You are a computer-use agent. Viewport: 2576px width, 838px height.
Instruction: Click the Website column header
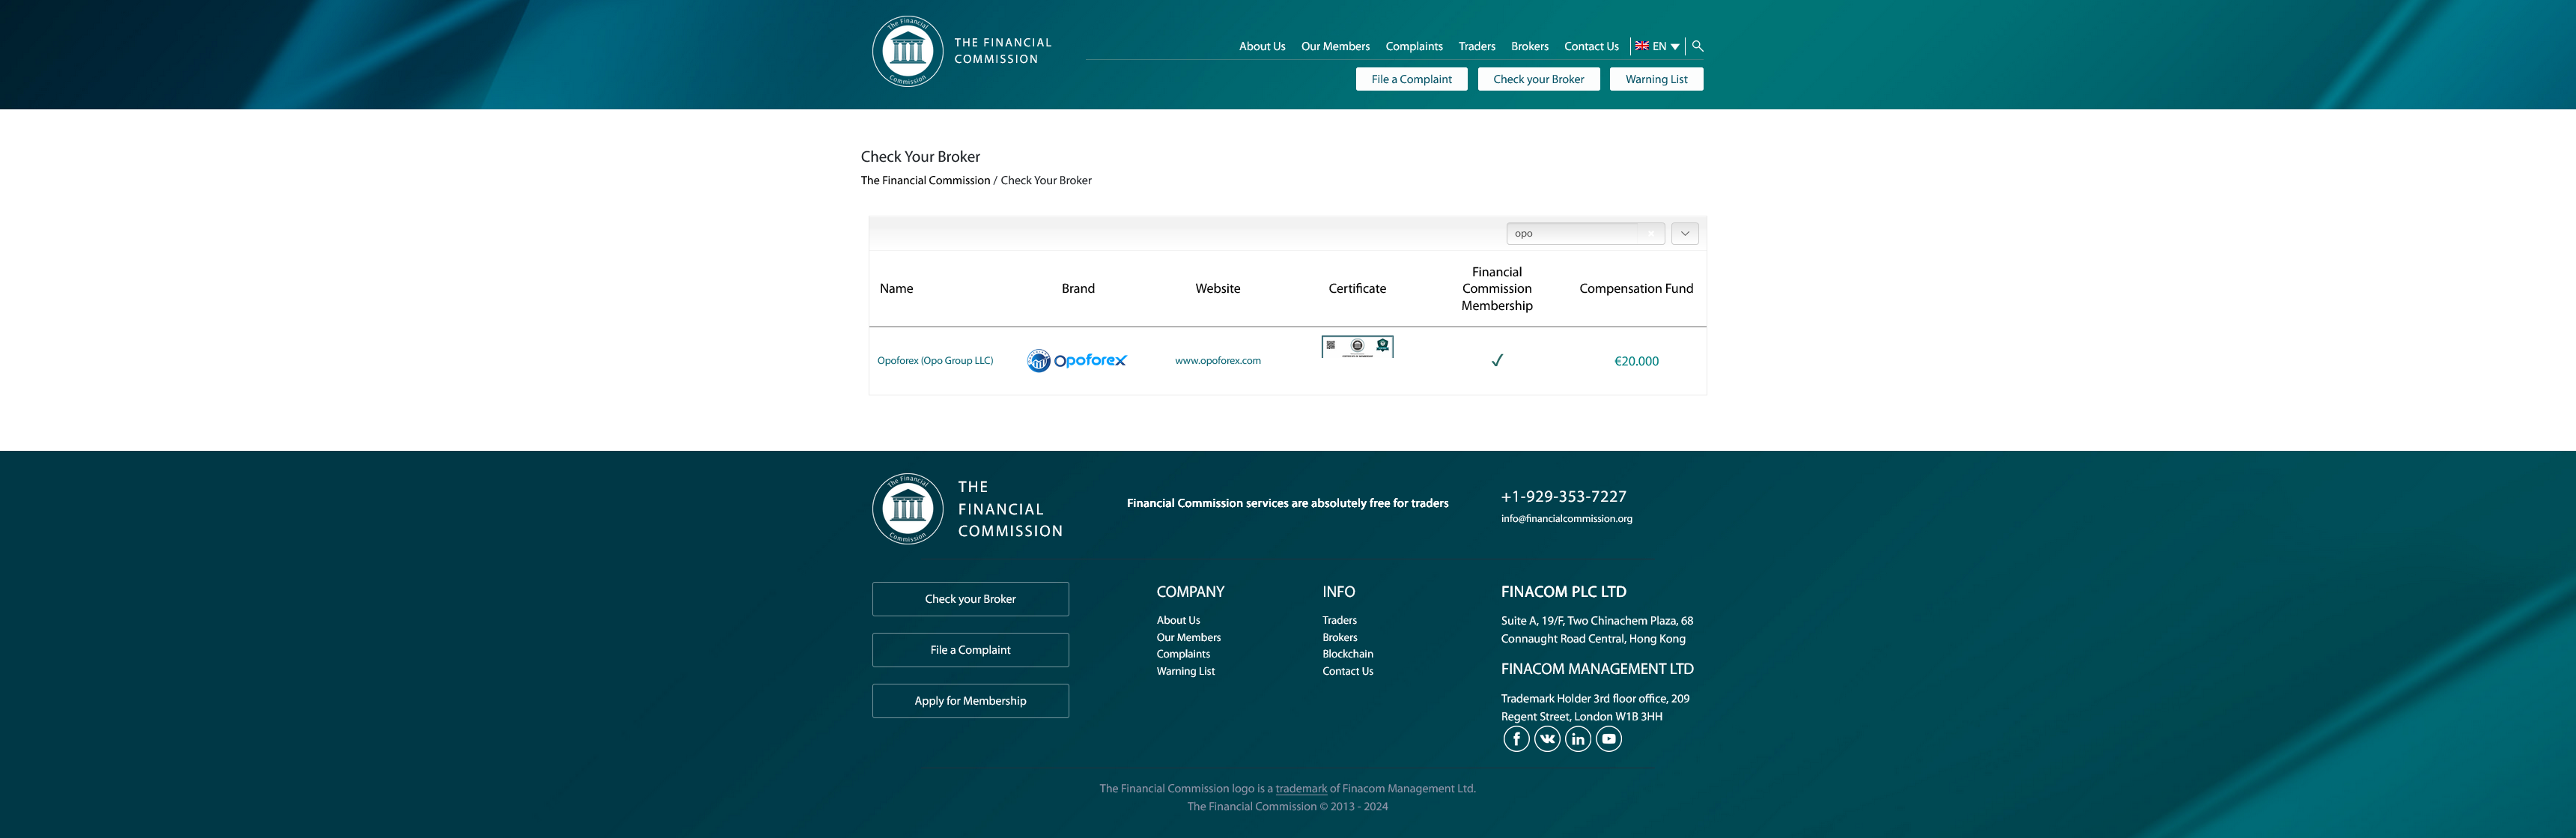tap(1217, 289)
